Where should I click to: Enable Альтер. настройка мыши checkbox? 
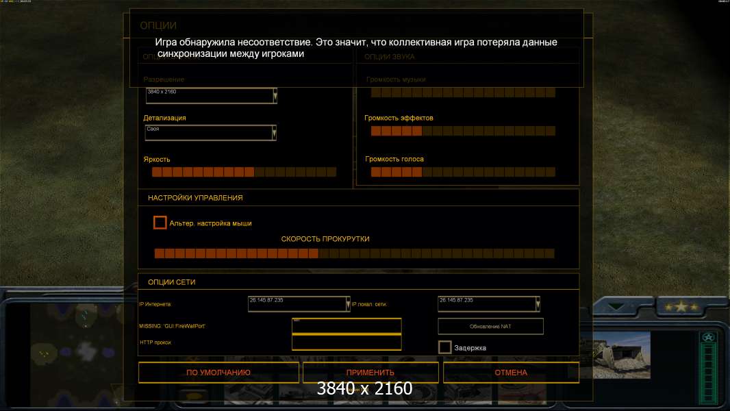(x=160, y=223)
